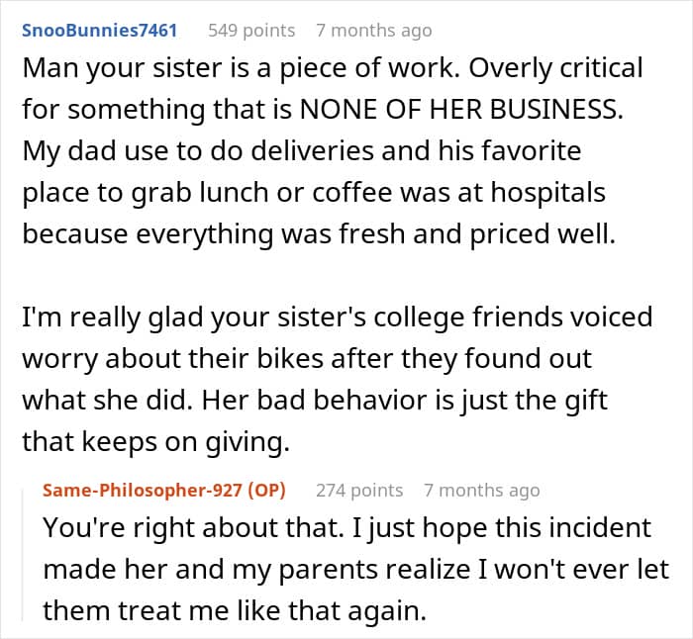Click the top comment's "7 months ago" timestamp
The height and width of the screenshot is (639, 693).
point(373,30)
